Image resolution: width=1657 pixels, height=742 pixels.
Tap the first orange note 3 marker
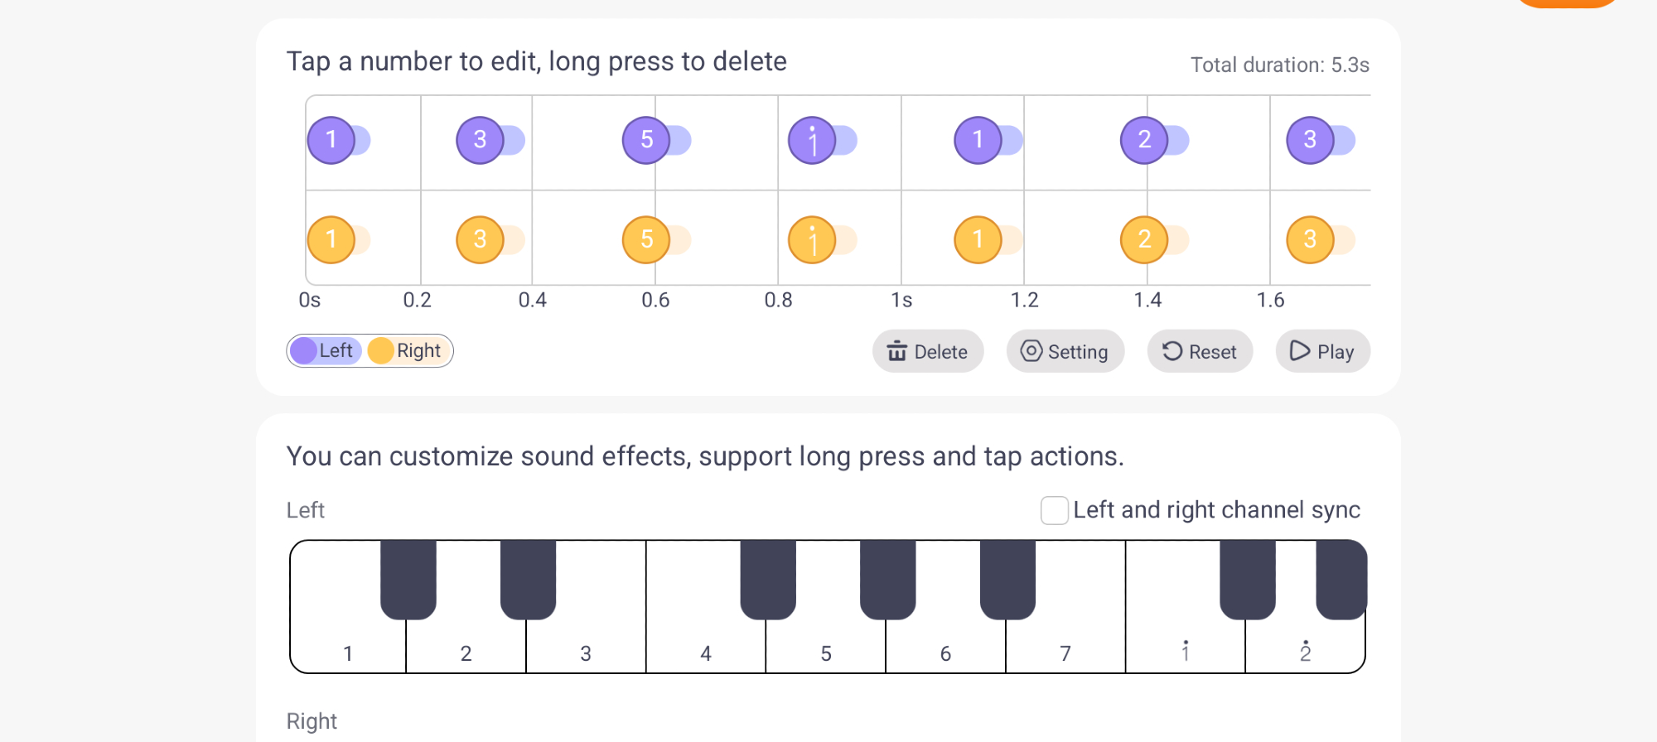click(x=480, y=240)
